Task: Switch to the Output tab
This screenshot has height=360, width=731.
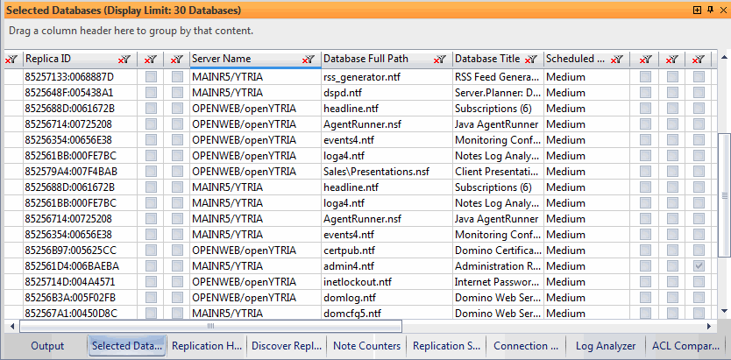Action: click(47, 346)
